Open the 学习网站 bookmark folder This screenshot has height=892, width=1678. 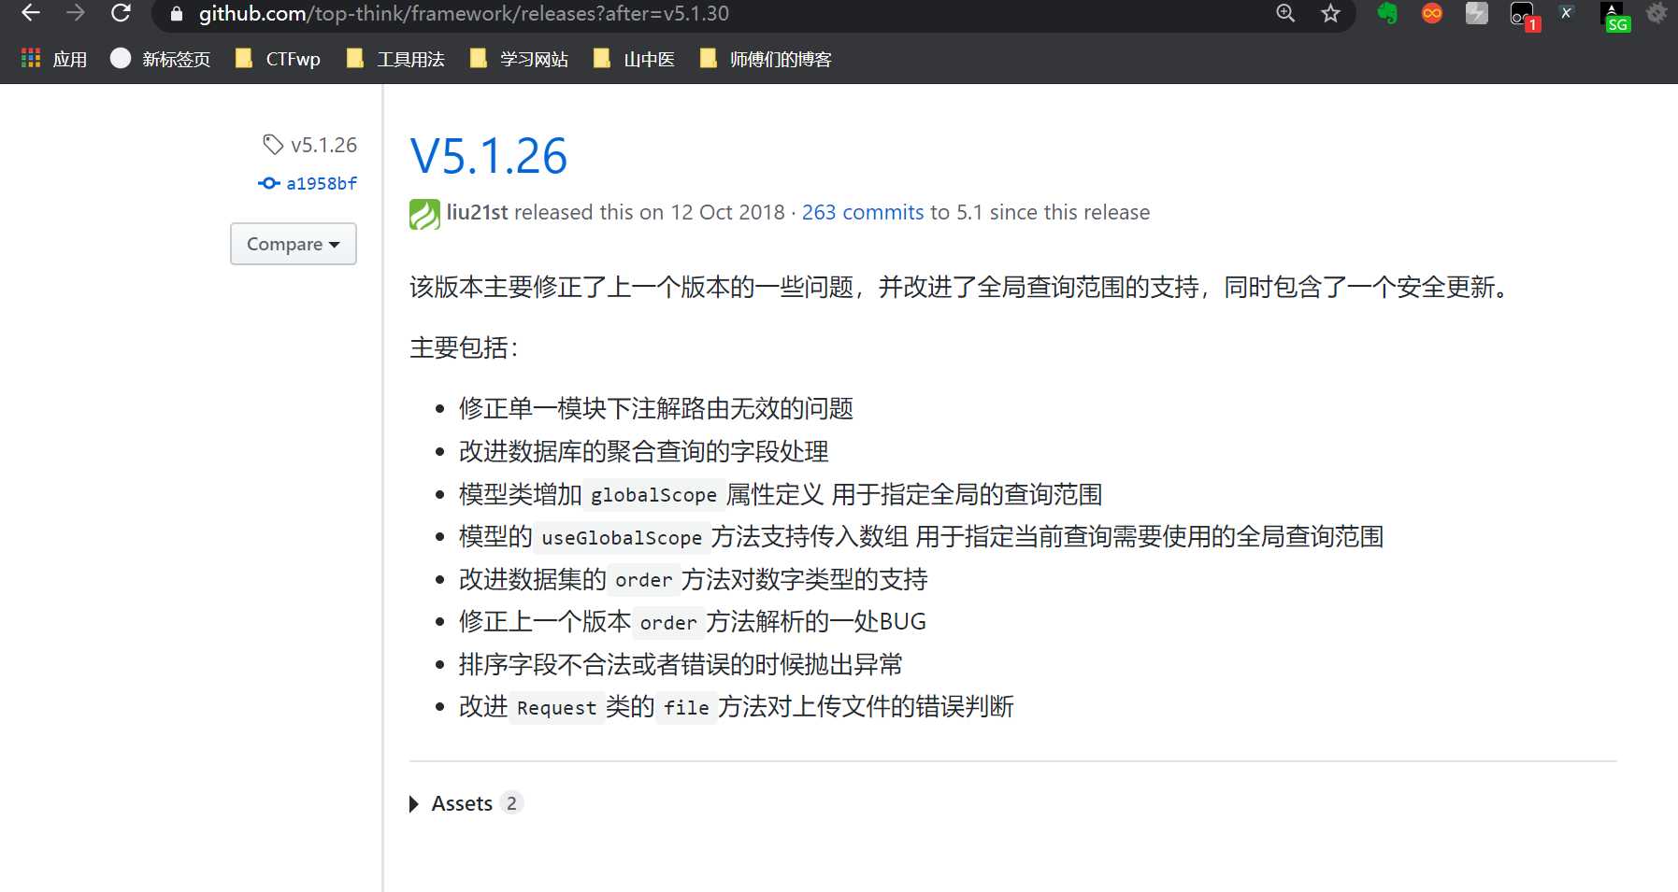(x=519, y=59)
